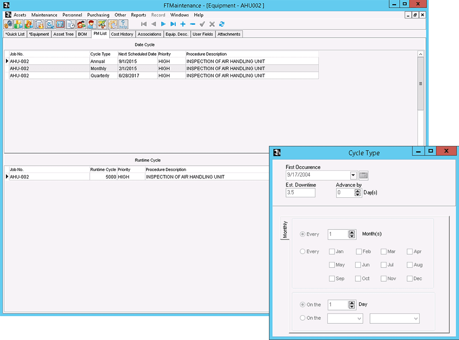Select the Quarterly cycle type row
The image size is (459, 340).
point(164,76)
